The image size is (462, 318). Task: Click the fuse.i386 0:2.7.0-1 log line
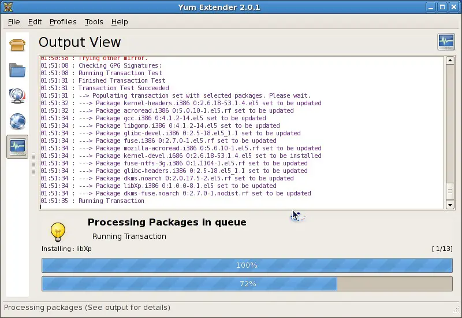click(x=158, y=140)
